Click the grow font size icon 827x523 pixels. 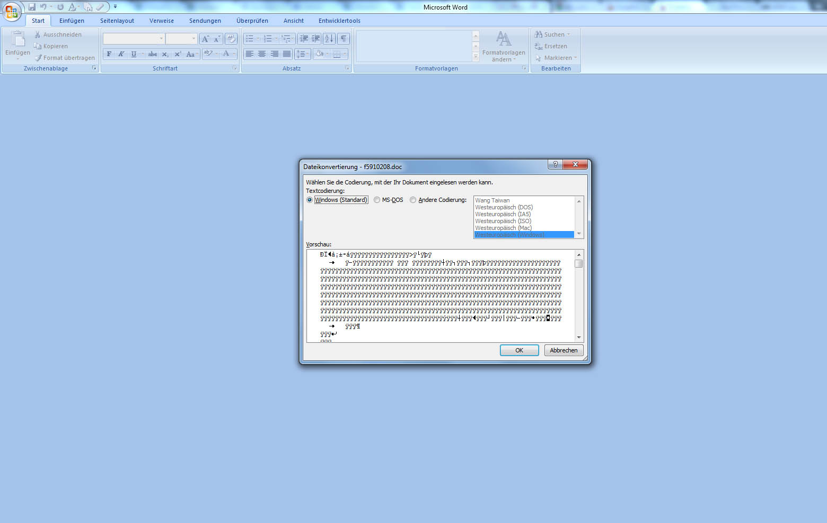(x=205, y=39)
